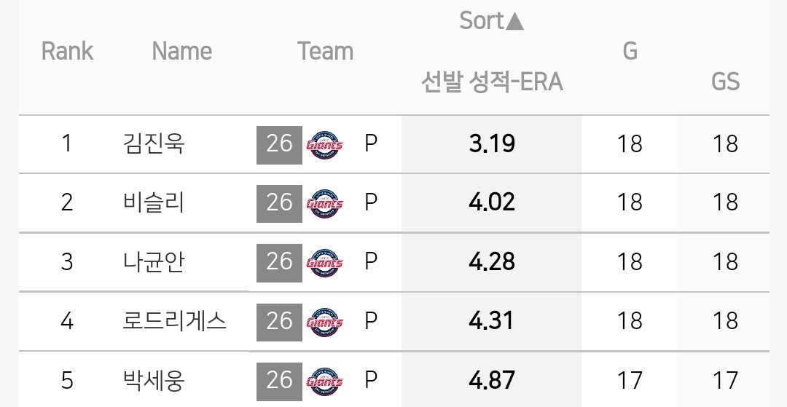Viewport: 787px width, 407px height.
Task: Click the Giants logo in 김진욱's row
Action: [x=325, y=145]
